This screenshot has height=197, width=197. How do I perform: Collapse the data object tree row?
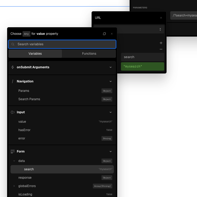pyautogui.click(x=14, y=161)
